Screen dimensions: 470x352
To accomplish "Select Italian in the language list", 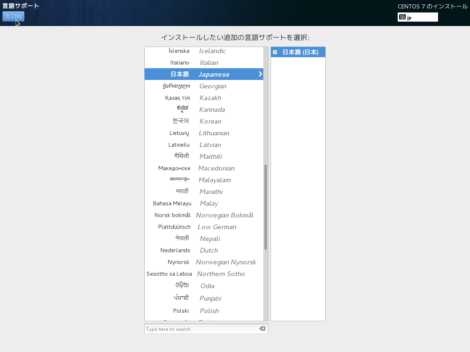I will pos(204,63).
